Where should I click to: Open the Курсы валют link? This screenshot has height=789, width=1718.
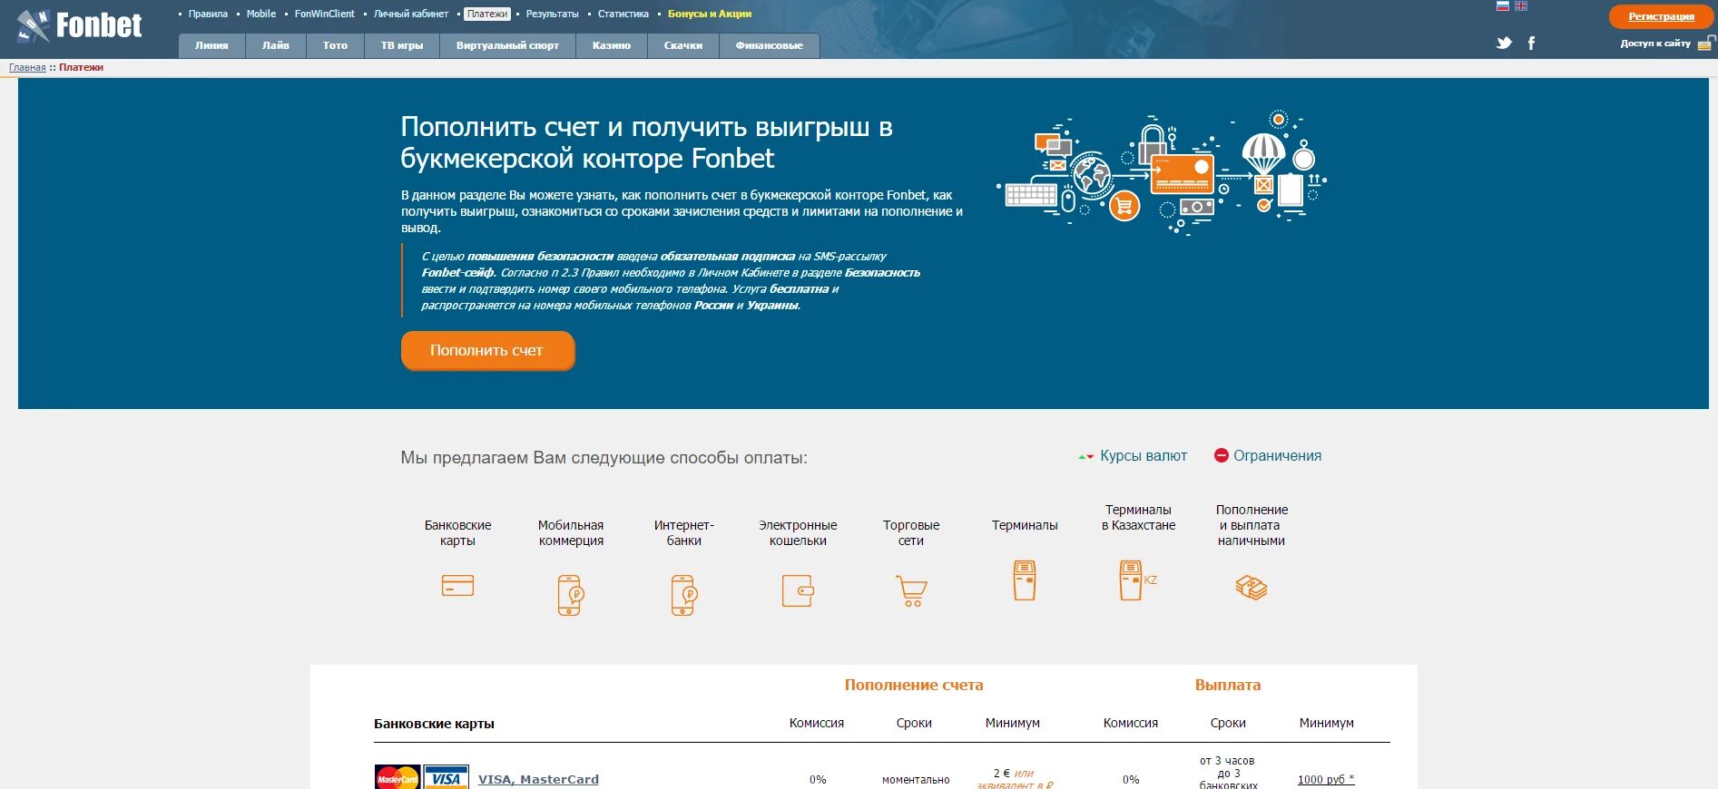coord(1144,455)
